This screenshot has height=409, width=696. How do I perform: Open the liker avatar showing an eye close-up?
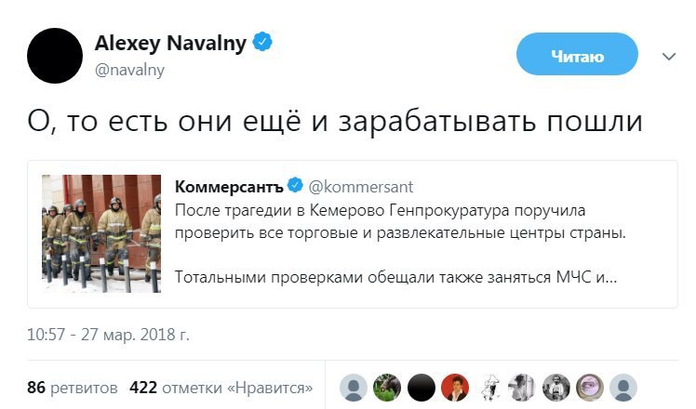tap(589, 388)
